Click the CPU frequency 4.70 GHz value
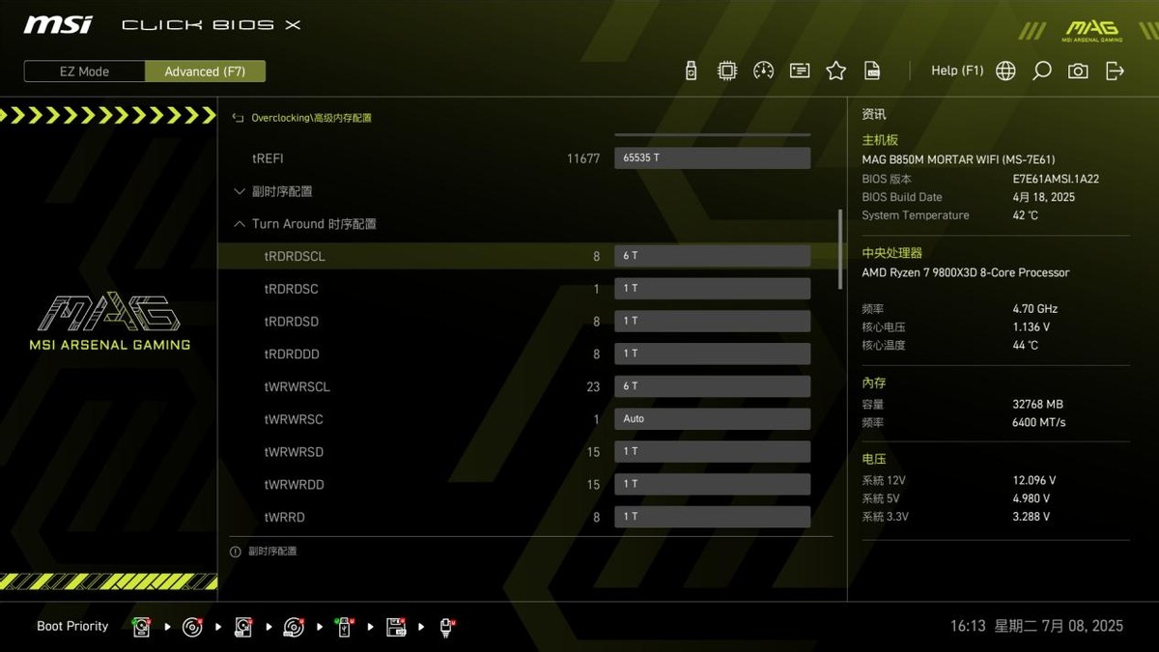 pos(1034,309)
